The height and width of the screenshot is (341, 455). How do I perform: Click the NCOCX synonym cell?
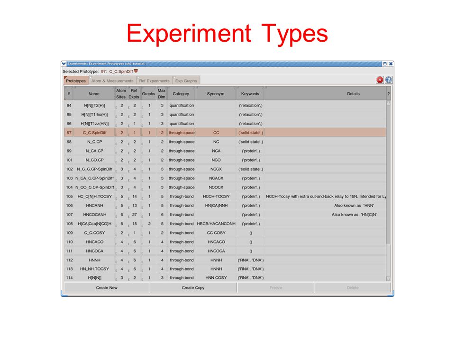(x=216, y=188)
